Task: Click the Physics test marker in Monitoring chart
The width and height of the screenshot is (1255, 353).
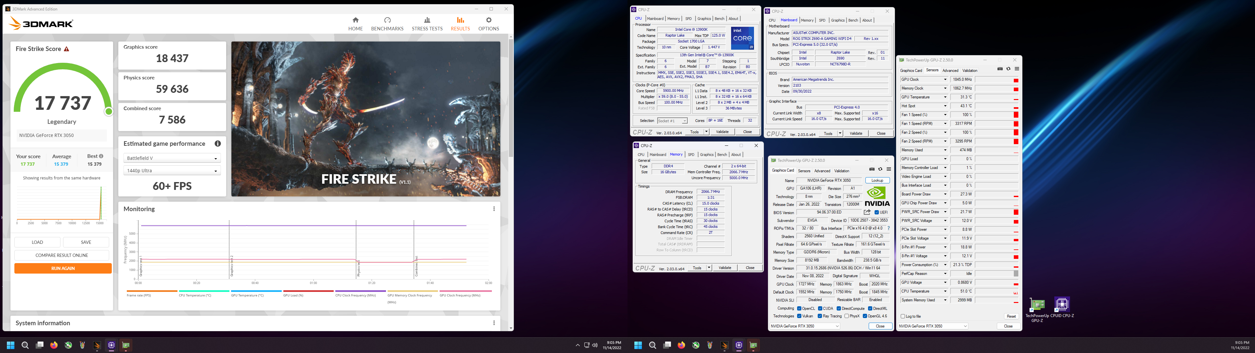Action: tap(356, 250)
